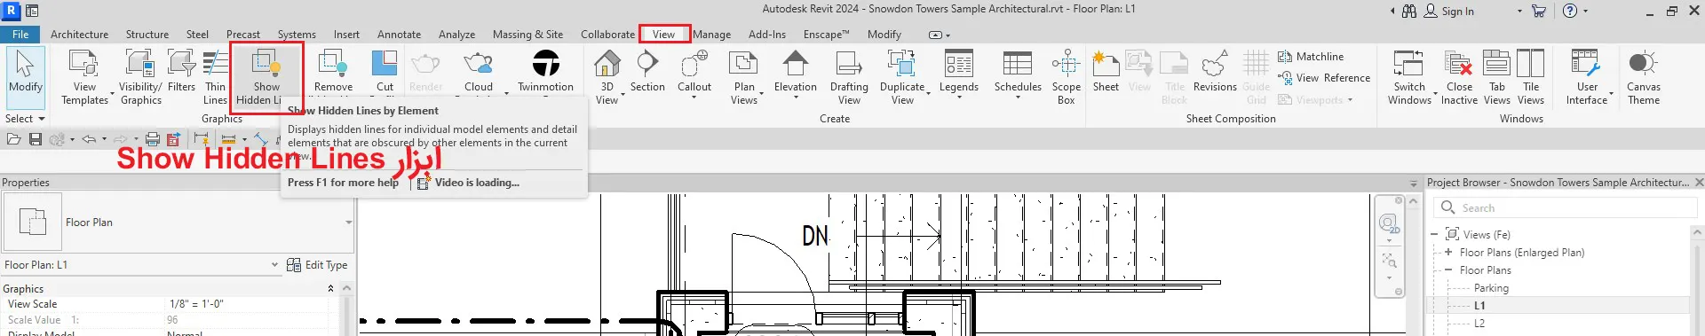This screenshot has width=1705, height=336.
Task: Toggle Thin Lines display
Action: (215, 78)
